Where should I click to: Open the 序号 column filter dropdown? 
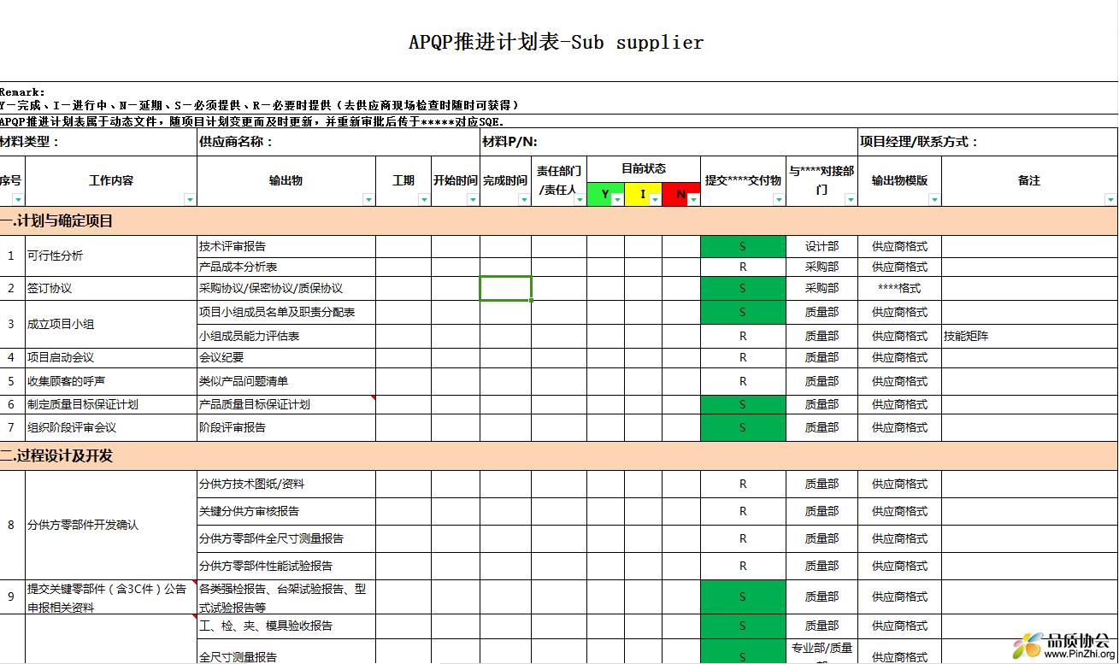coord(18,199)
